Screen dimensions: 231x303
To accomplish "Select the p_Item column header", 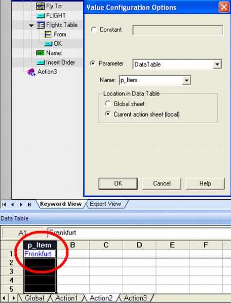I will coord(40,245).
